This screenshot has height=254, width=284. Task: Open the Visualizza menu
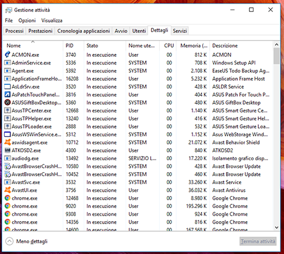[x=52, y=20]
